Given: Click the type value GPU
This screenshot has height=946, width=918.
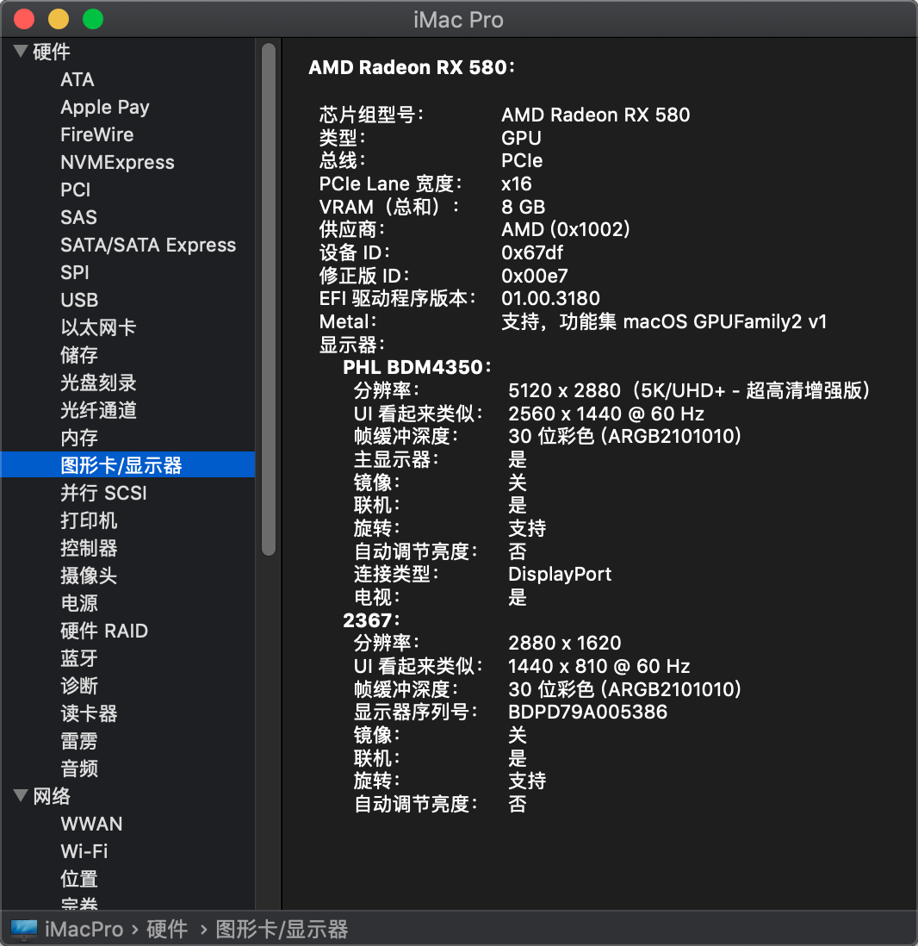Looking at the screenshot, I should tap(521, 138).
